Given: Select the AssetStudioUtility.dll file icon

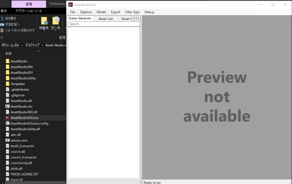Looking at the screenshot, I should [7, 129].
